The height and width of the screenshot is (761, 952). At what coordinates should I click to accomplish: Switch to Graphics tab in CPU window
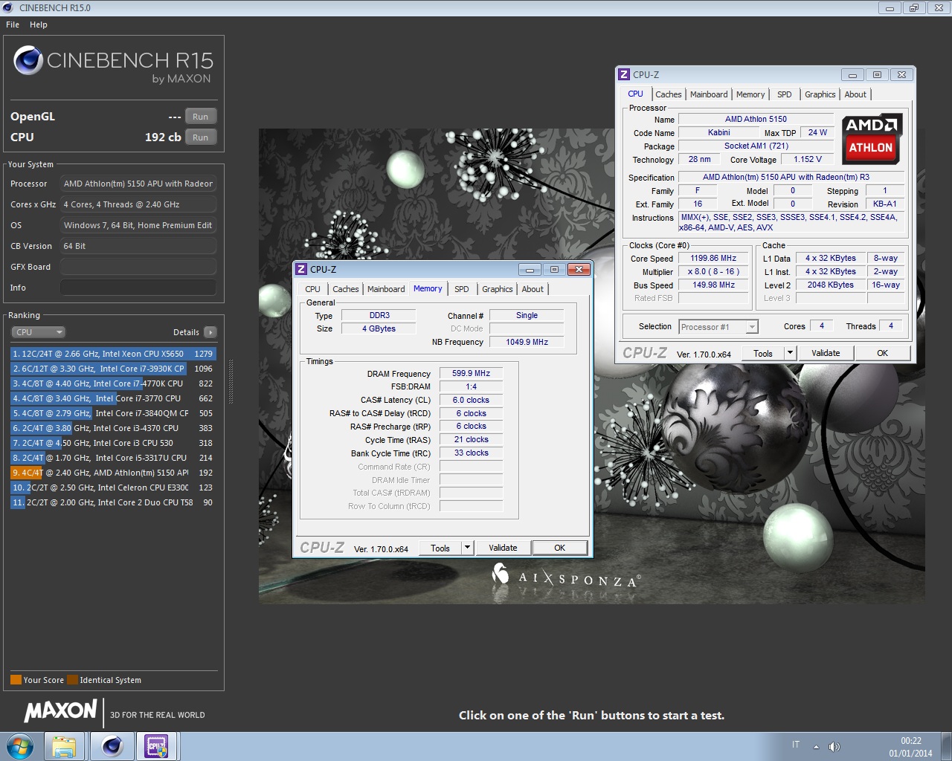click(820, 94)
